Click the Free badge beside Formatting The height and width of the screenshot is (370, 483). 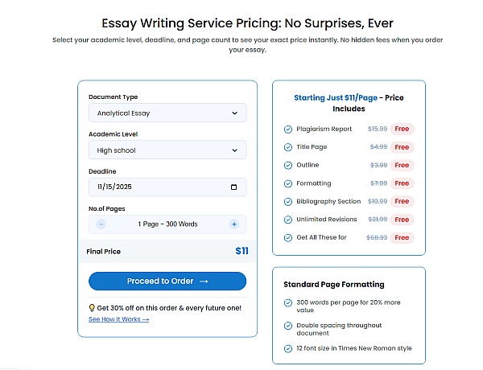[402, 183]
